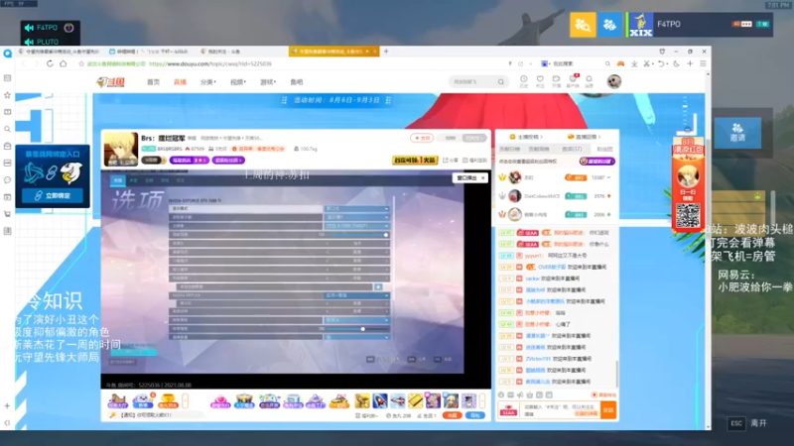Viewport: 794px width, 446px height.
Task: Click search magnifier in Douyu search box
Action: tap(501, 82)
